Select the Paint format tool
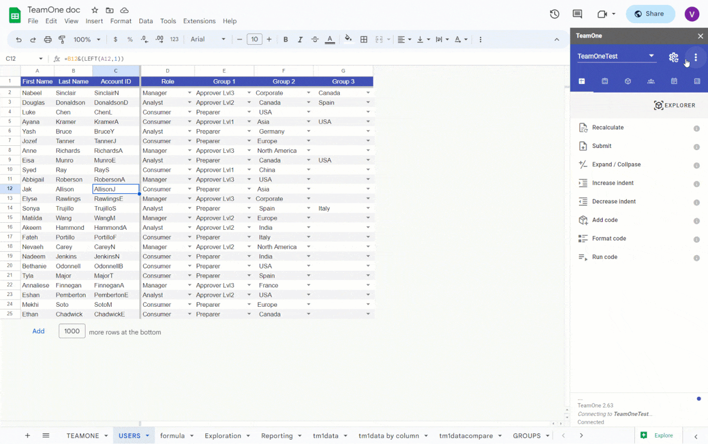Screen dimensions: 708x444 pos(62,39)
